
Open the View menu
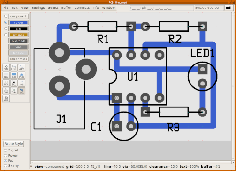point(25,8)
